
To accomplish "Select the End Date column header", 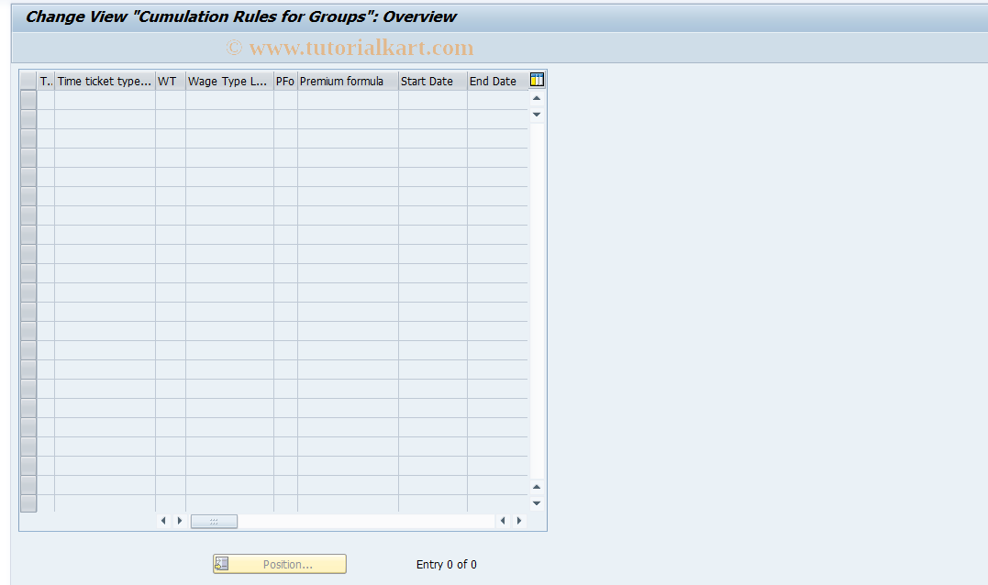I will tap(498, 82).
